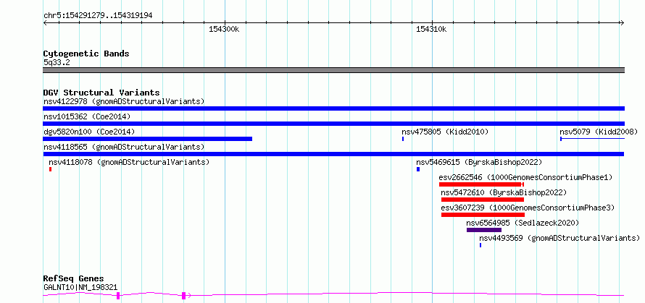Image resolution: width=645 pixels, height=303 pixels.
Task: Open the nsv4118078 label link
Action: [x=129, y=162]
